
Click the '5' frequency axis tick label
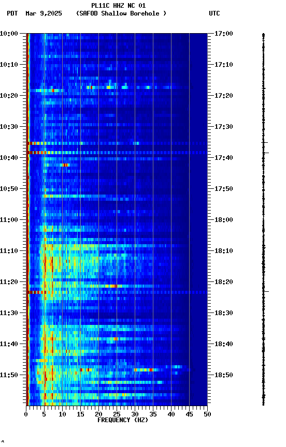tap(44, 414)
